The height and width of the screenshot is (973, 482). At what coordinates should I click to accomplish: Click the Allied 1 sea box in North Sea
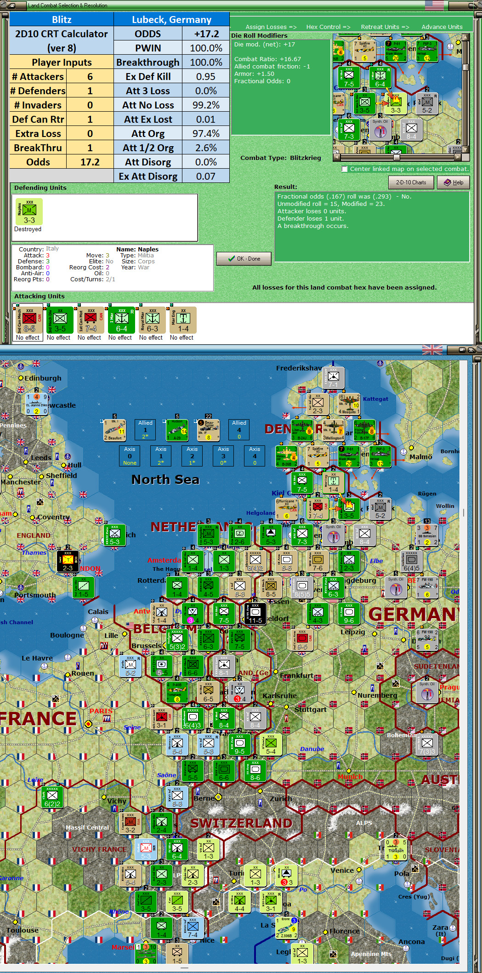(145, 429)
